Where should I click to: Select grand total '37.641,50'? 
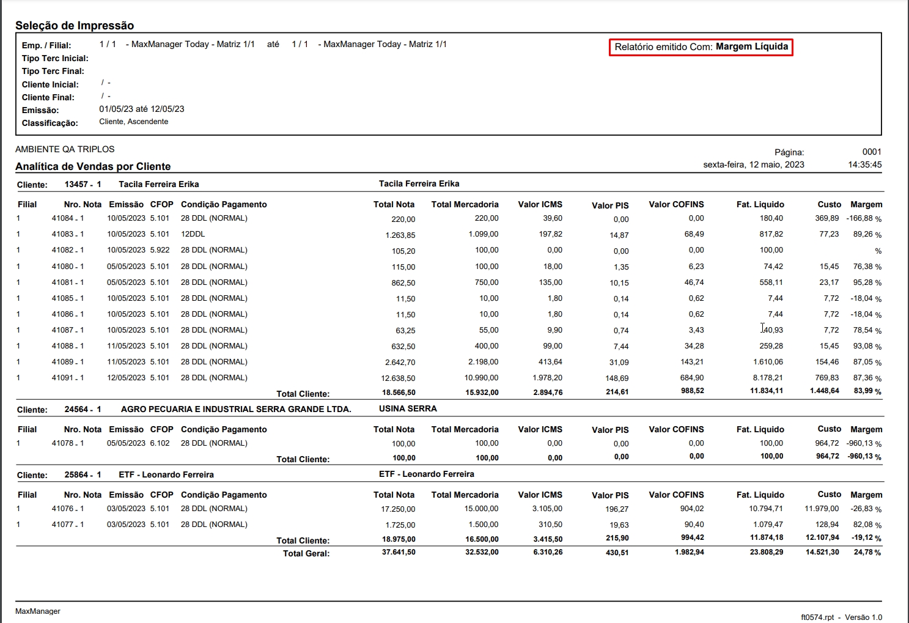pyautogui.click(x=399, y=552)
